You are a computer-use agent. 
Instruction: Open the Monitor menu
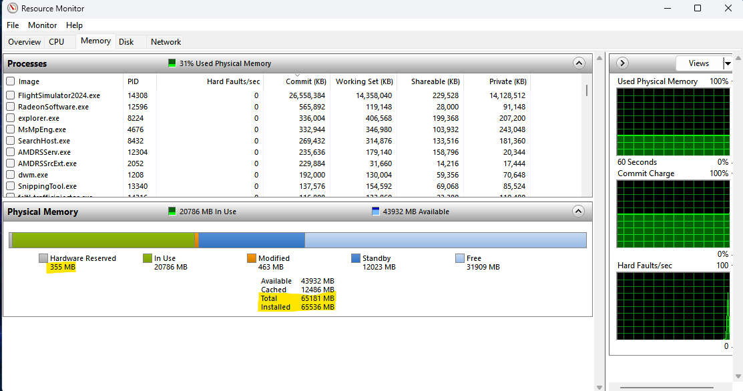42,25
